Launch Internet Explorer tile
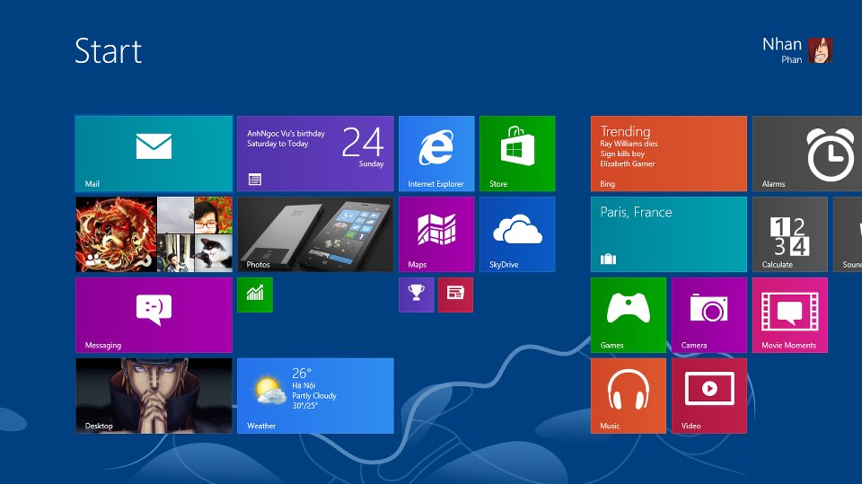 click(x=436, y=154)
